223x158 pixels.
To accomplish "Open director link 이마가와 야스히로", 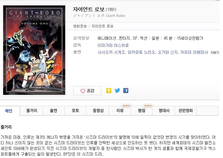I will click(x=113, y=46).
